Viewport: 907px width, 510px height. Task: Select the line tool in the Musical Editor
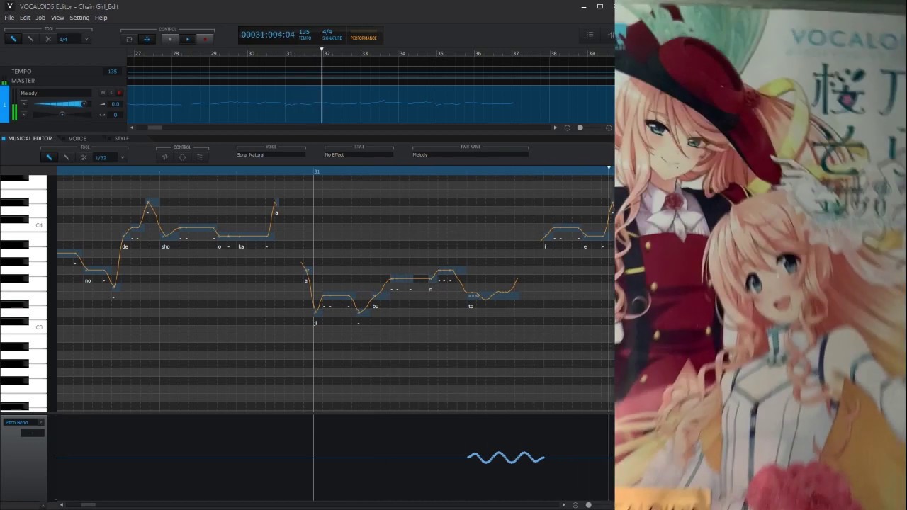[x=67, y=157]
